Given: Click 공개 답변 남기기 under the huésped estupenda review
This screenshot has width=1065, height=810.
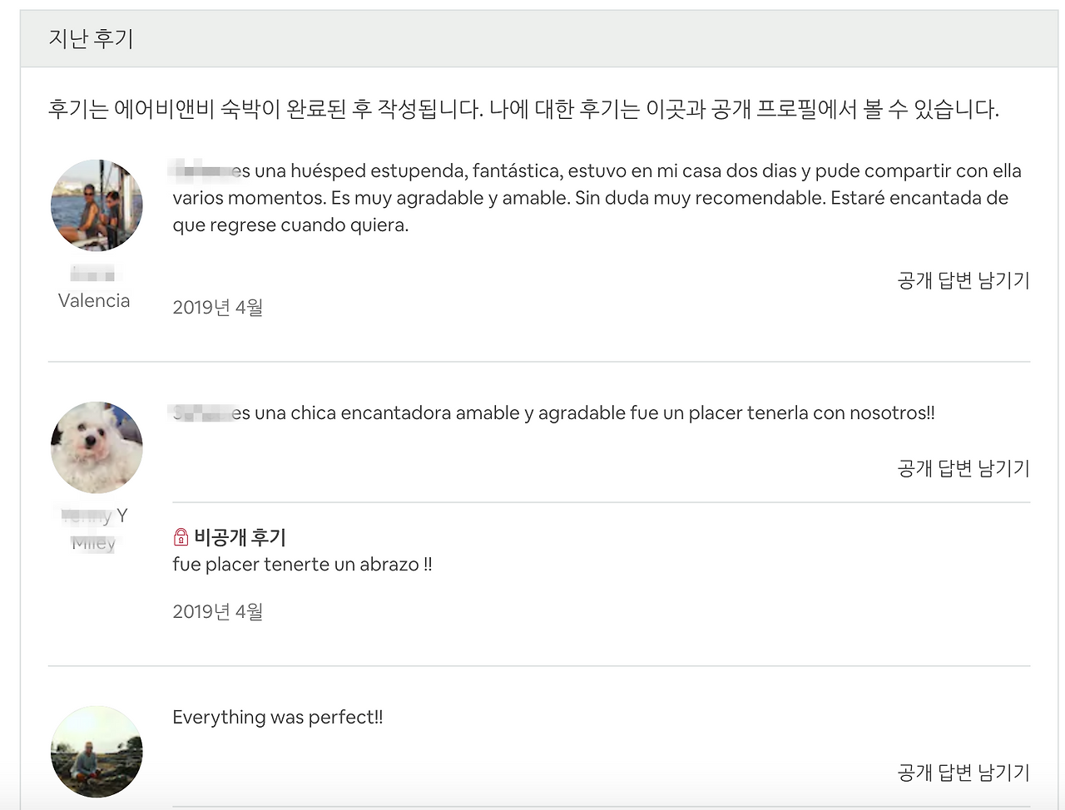Looking at the screenshot, I should [x=963, y=280].
